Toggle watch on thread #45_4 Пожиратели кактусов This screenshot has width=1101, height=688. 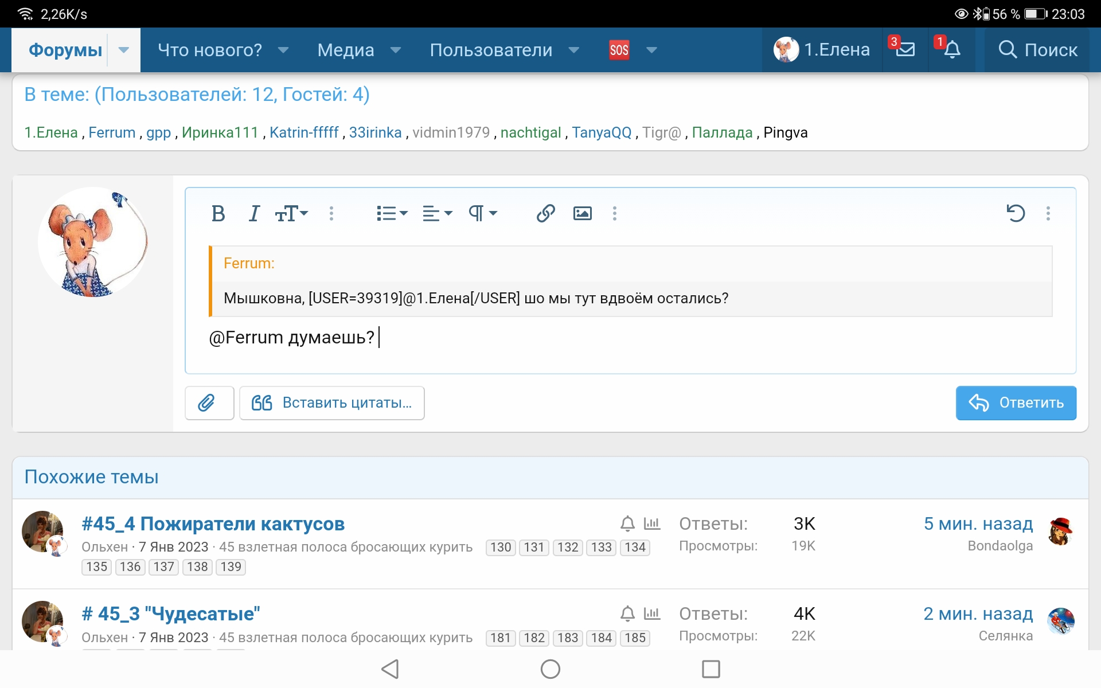pyautogui.click(x=627, y=523)
